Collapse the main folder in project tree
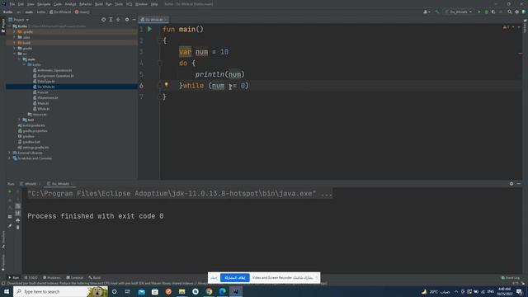 tap(19, 59)
